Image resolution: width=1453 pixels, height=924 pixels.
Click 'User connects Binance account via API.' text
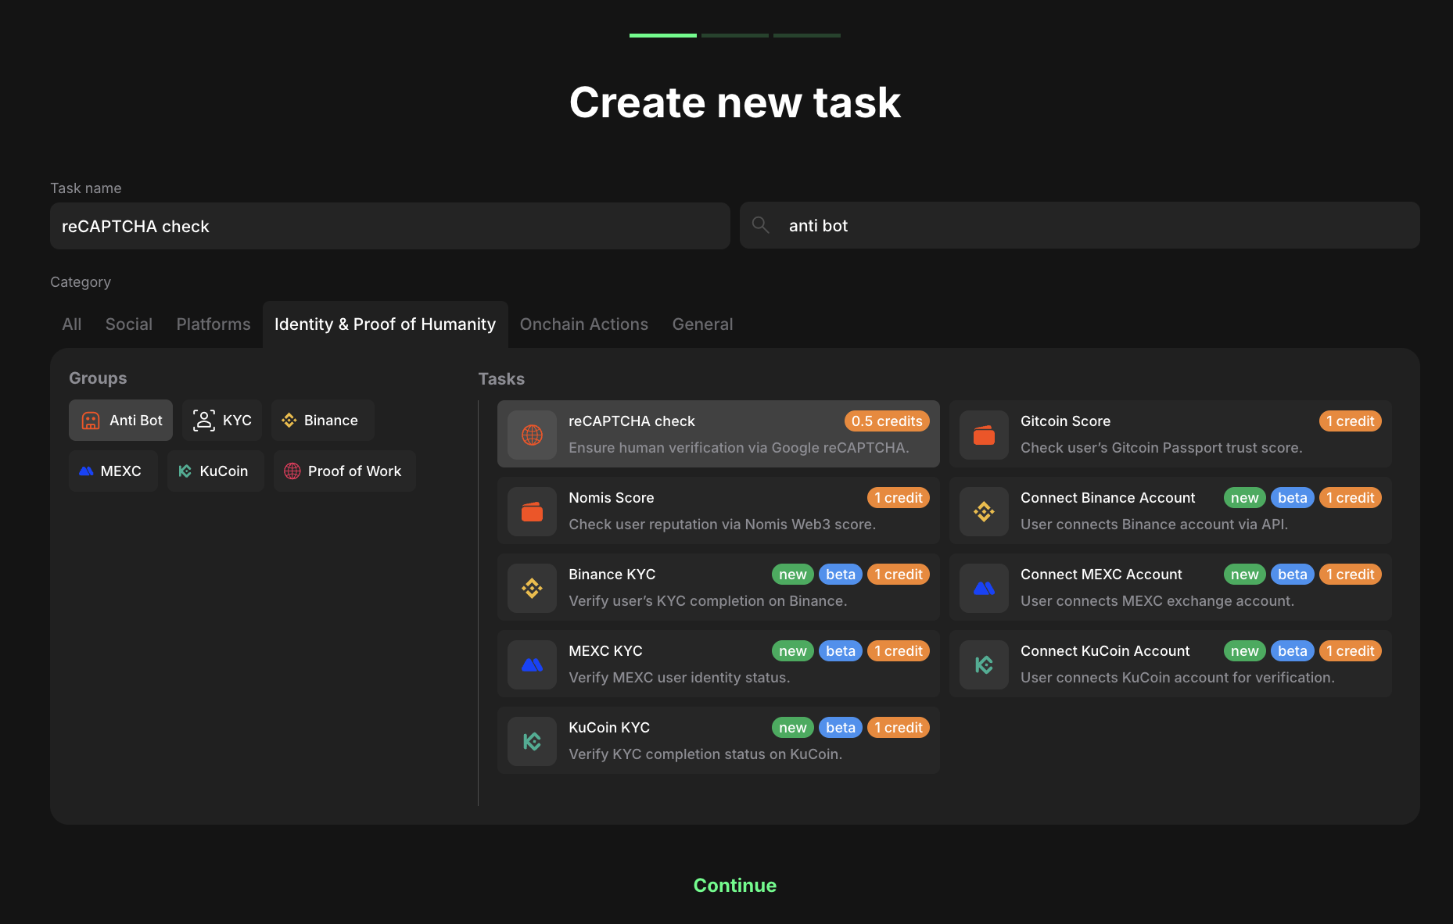click(1154, 525)
